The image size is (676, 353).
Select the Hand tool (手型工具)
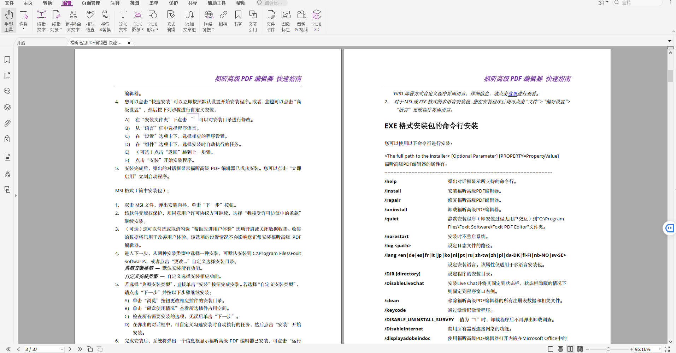pos(9,21)
